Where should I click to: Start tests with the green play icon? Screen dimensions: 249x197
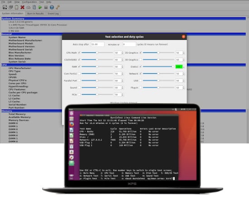(x=40, y=7)
